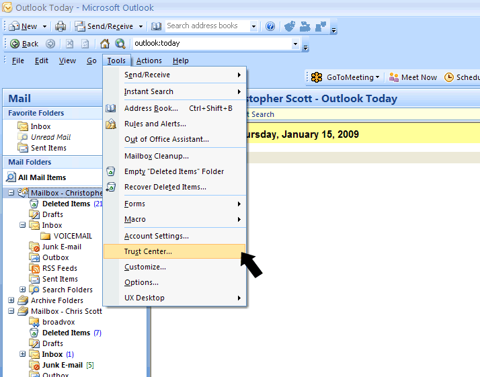The width and height of the screenshot is (480, 377).
Task: Select Mailbox Cleanup menu item
Action: tap(175, 156)
